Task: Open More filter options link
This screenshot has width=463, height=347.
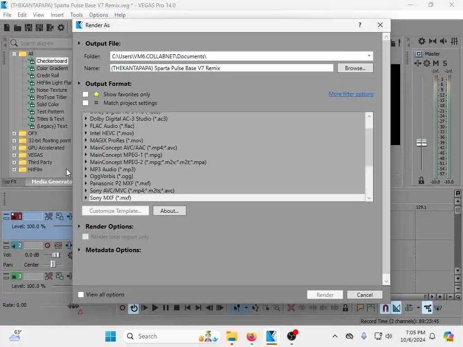Action: point(351,94)
